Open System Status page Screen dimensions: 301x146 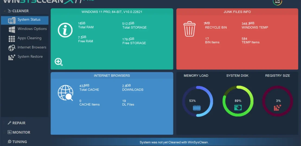pos(25,20)
